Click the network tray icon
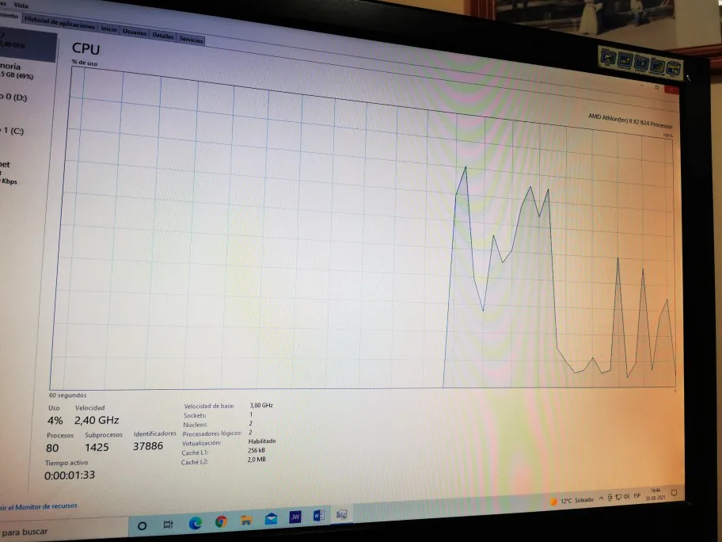This screenshot has width=722, height=542. tap(618, 497)
